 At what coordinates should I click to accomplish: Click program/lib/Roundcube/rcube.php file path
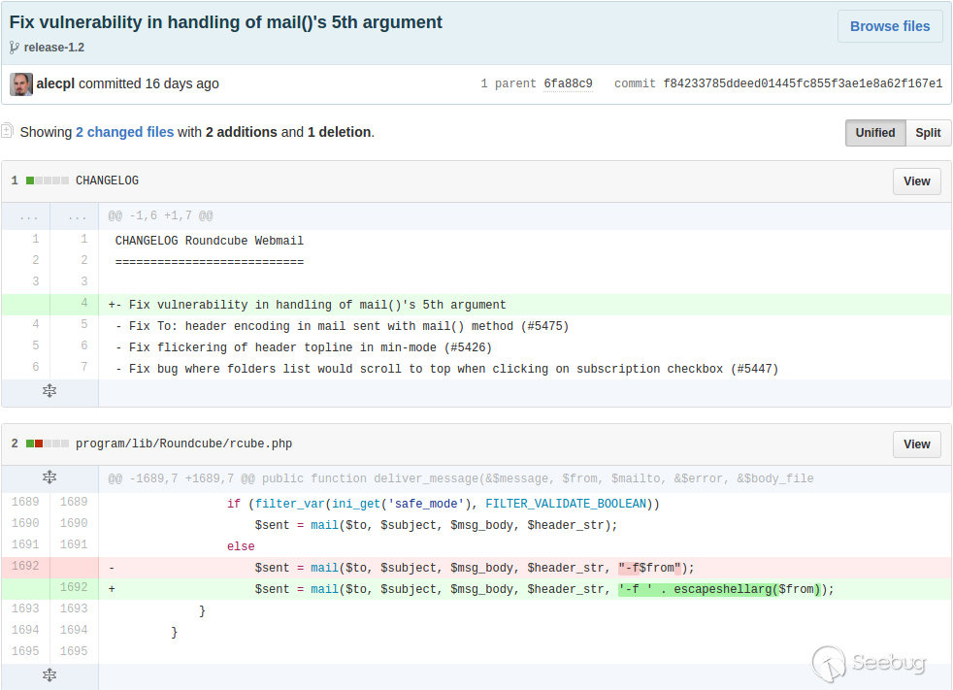click(183, 444)
